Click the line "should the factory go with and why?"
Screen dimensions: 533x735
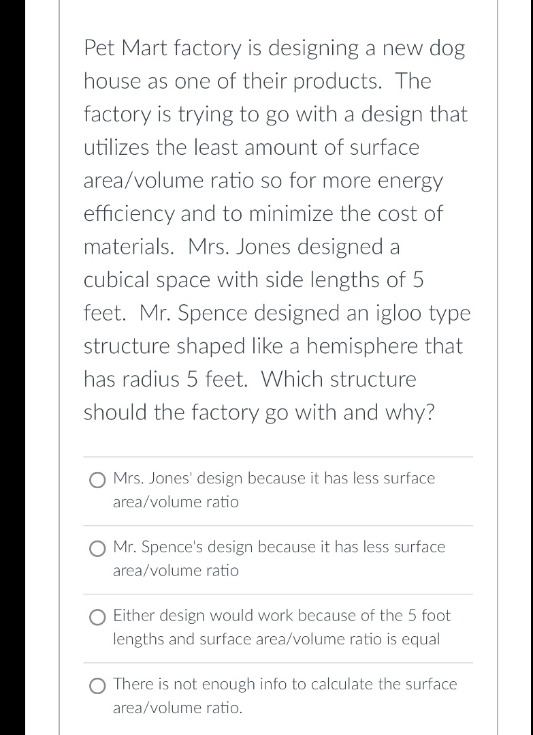[x=259, y=412]
